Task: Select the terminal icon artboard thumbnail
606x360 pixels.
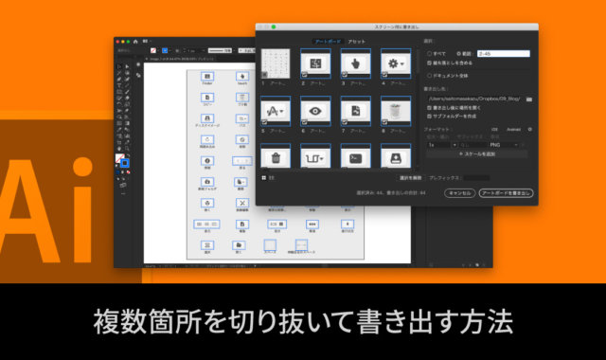Action: 356,156
